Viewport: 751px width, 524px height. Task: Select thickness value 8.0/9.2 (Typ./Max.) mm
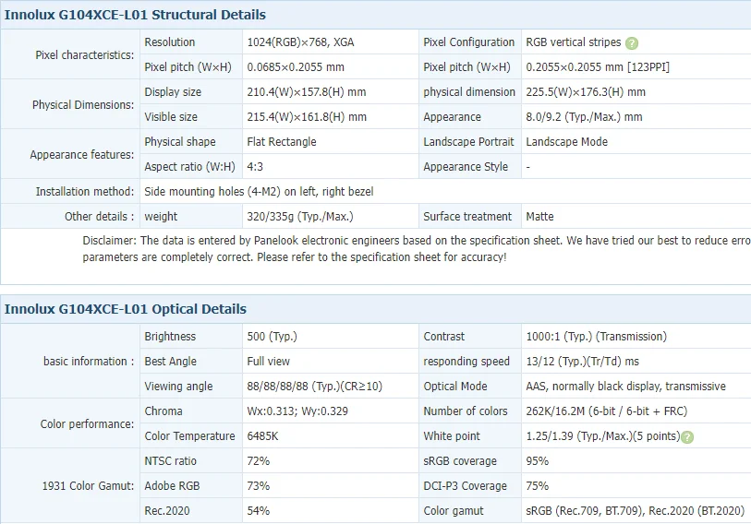click(x=584, y=117)
